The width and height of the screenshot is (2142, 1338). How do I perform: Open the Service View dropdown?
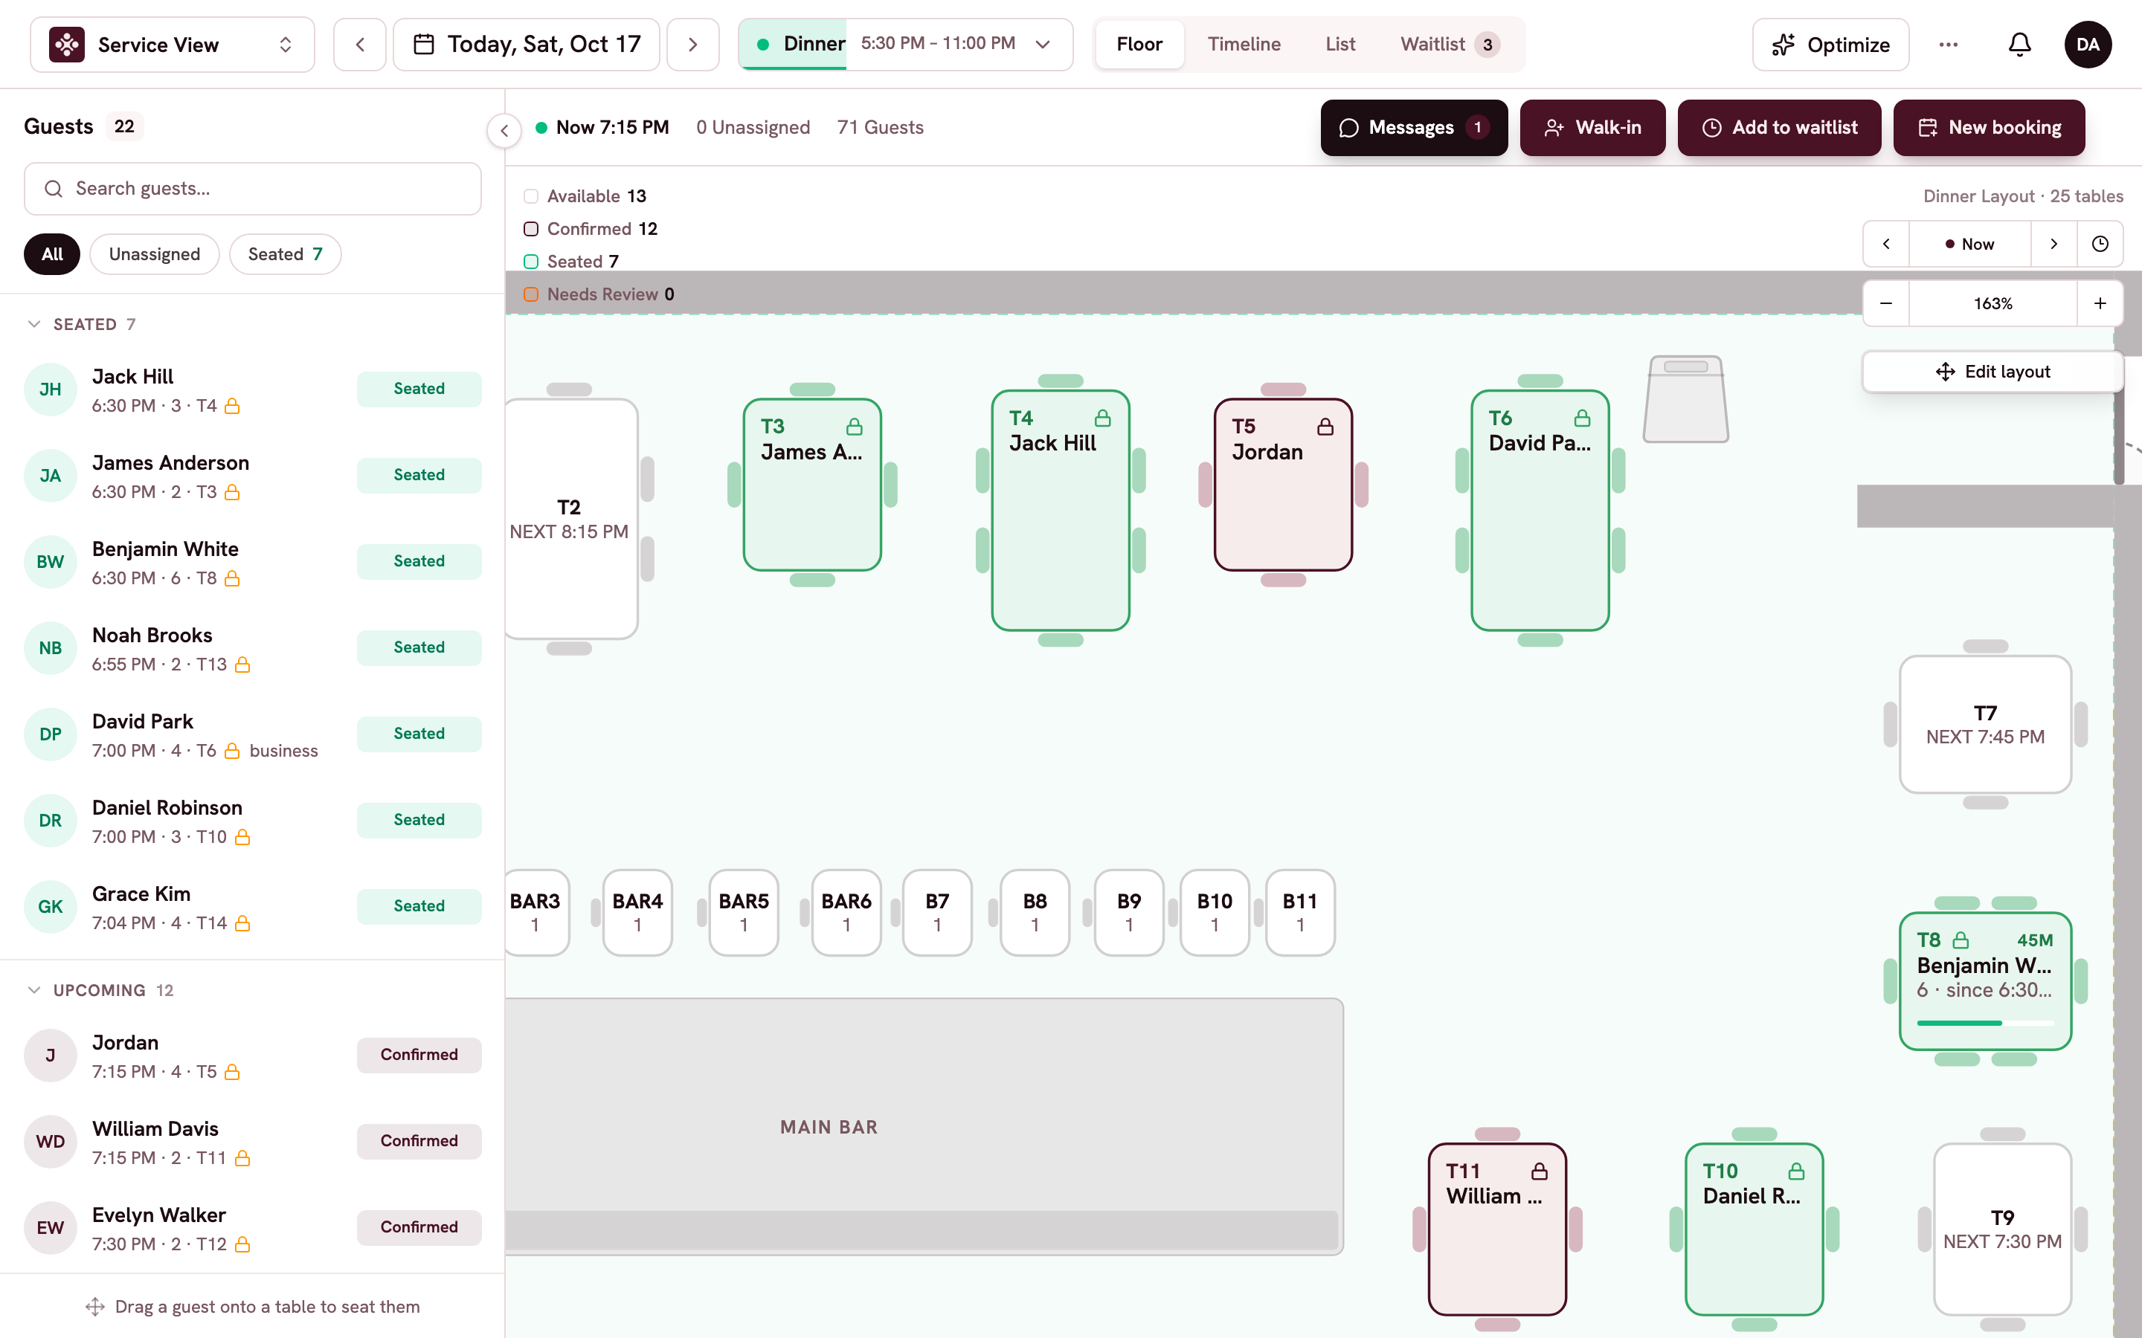click(x=173, y=45)
